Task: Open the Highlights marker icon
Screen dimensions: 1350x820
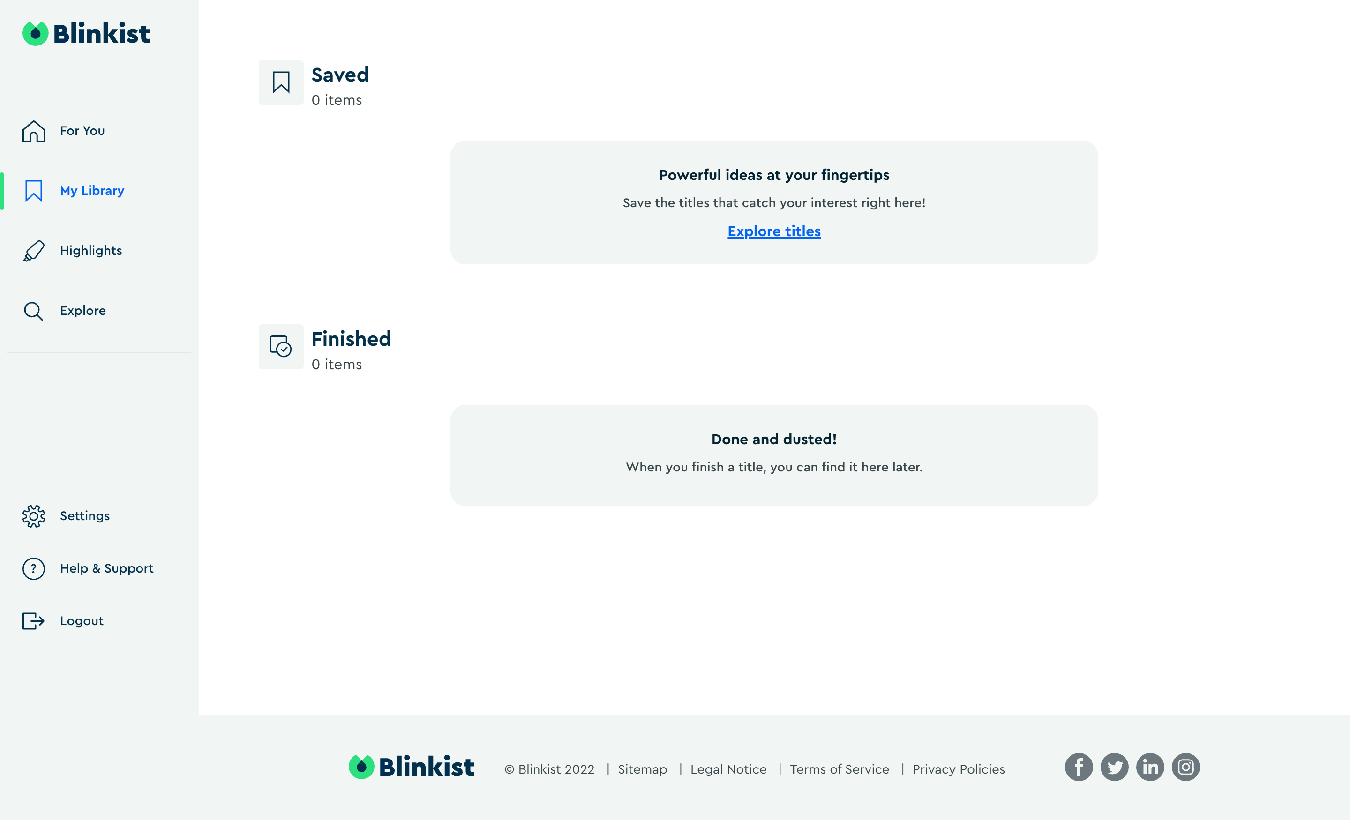Action: click(33, 251)
